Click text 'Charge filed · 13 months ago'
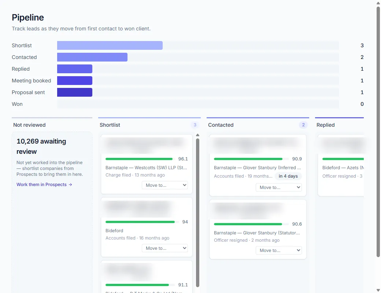The width and height of the screenshot is (381, 293). (x=135, y=175)
